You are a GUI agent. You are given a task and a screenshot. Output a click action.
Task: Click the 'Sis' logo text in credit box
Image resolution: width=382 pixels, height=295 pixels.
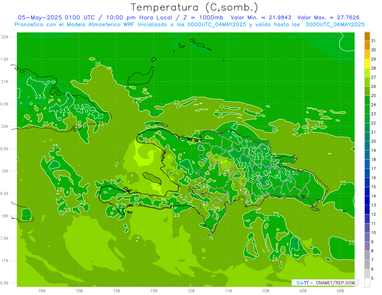[x=299, y=283]
